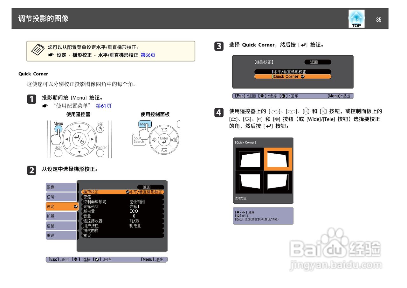Open the 第66页 page link

[148, 55]
